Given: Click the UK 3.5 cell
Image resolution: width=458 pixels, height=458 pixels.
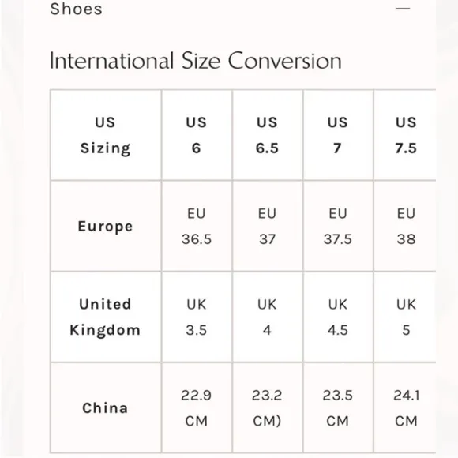Looking at the screenshot, I should pos(197,317).
